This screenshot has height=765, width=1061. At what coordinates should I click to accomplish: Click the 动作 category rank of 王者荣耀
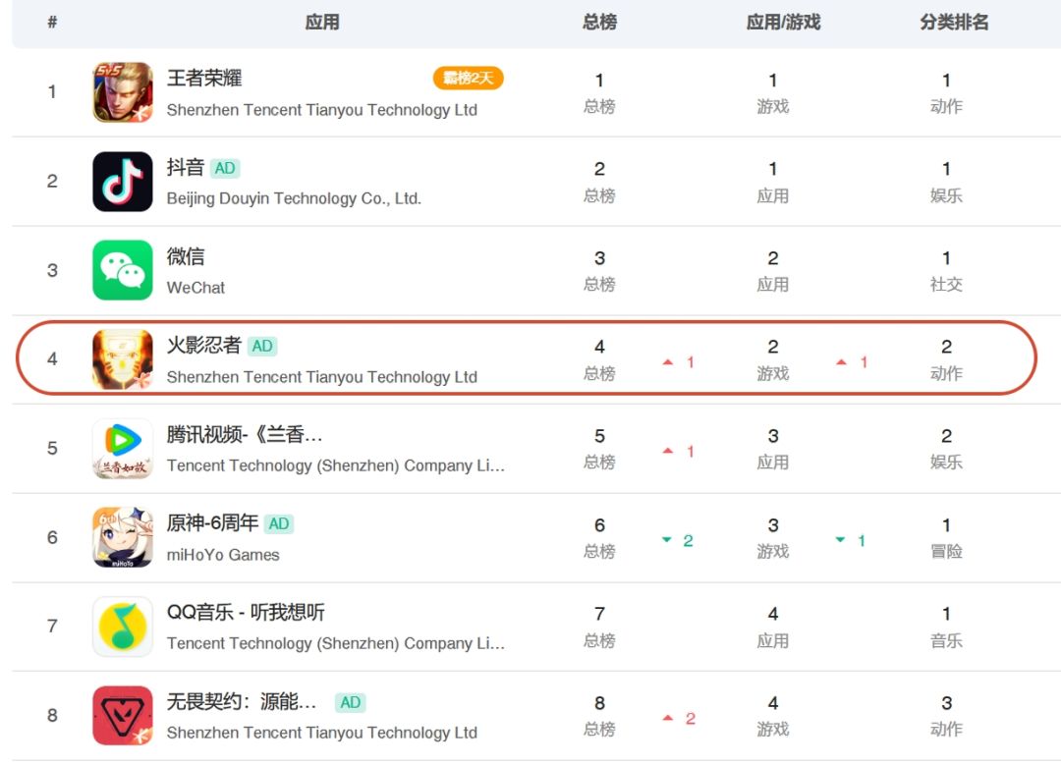946,94
